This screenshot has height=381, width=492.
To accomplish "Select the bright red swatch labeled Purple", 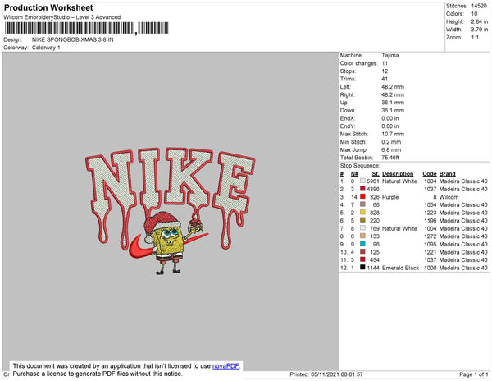I will tap(362, 196).
